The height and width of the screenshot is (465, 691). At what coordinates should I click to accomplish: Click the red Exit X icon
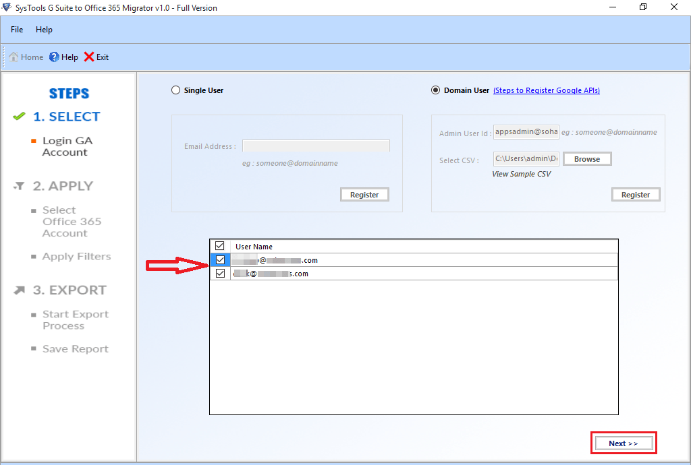89,57
